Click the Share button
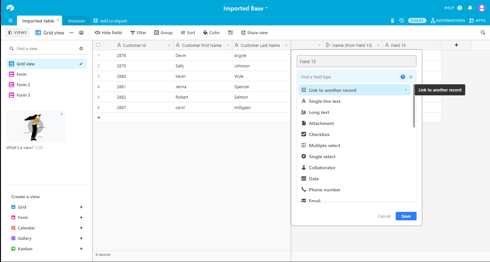This screenshot has height=262, width=490. coord(417,21)
